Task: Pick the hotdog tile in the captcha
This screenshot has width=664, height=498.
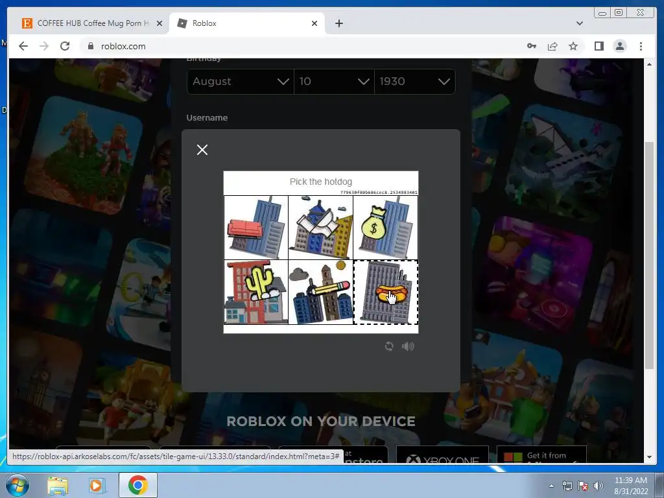Action: 385,292
